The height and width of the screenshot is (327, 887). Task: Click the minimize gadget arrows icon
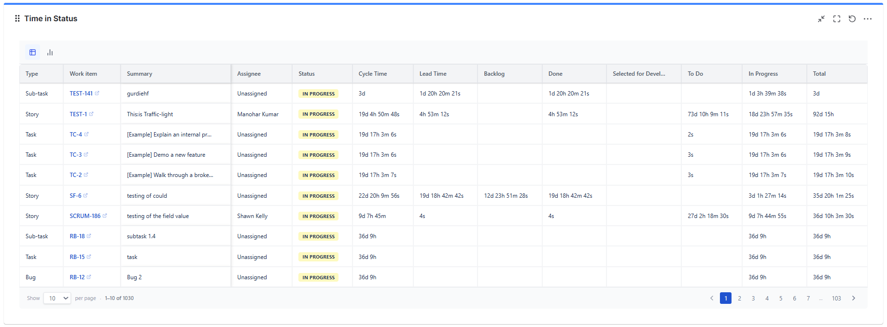click(821, 19)
